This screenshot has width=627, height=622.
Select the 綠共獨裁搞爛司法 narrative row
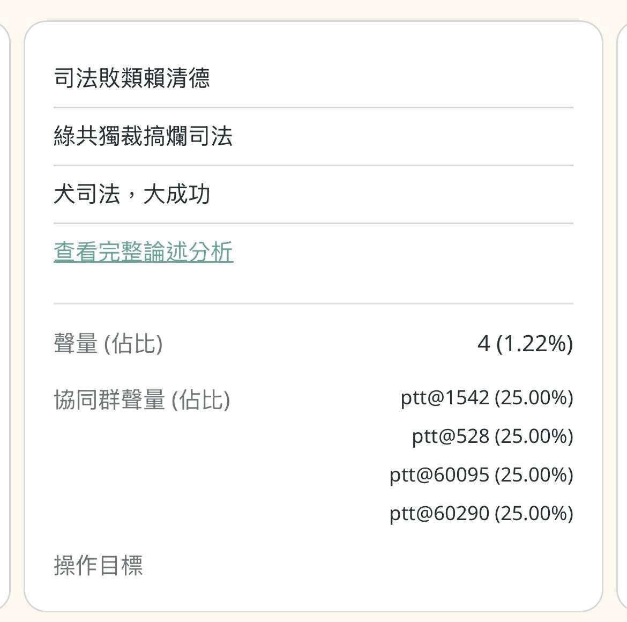pyautogui.click(x=143, y=136)
